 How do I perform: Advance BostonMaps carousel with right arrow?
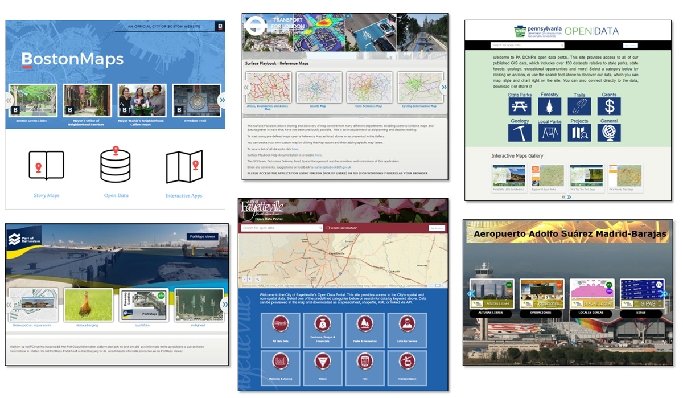(x=222, y=100)
